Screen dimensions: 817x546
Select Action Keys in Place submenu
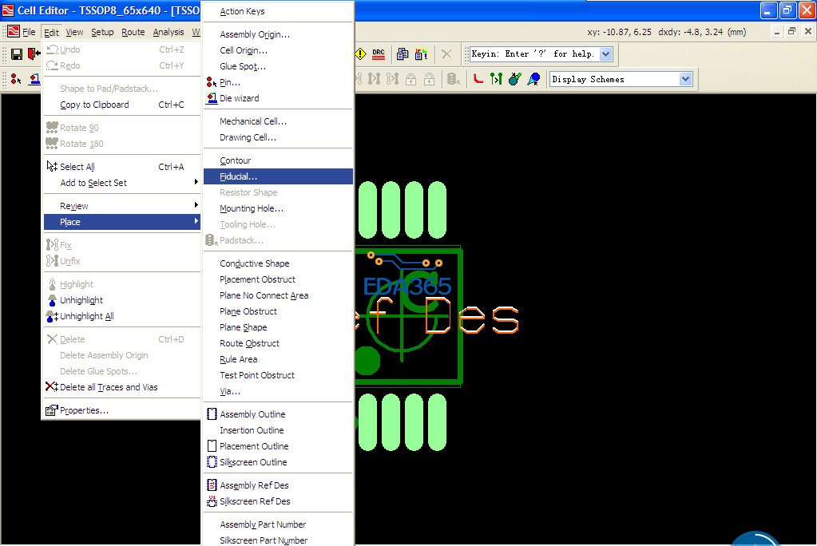(x=278, y=11)
